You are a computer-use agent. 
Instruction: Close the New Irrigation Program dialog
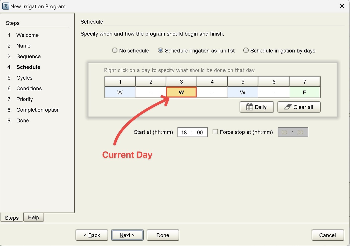[x=342, y=6]
